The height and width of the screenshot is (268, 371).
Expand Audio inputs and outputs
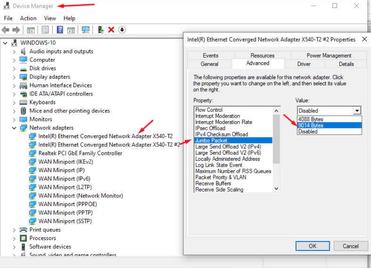14,51
